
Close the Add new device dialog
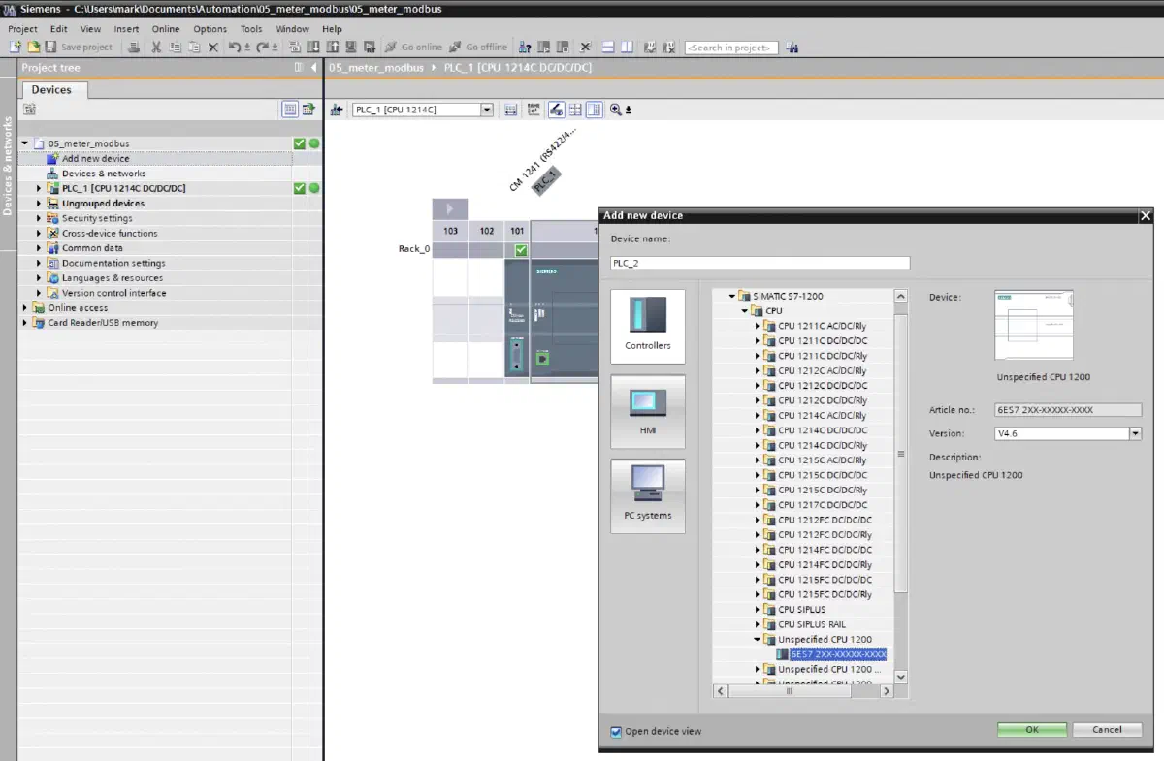1146,215
